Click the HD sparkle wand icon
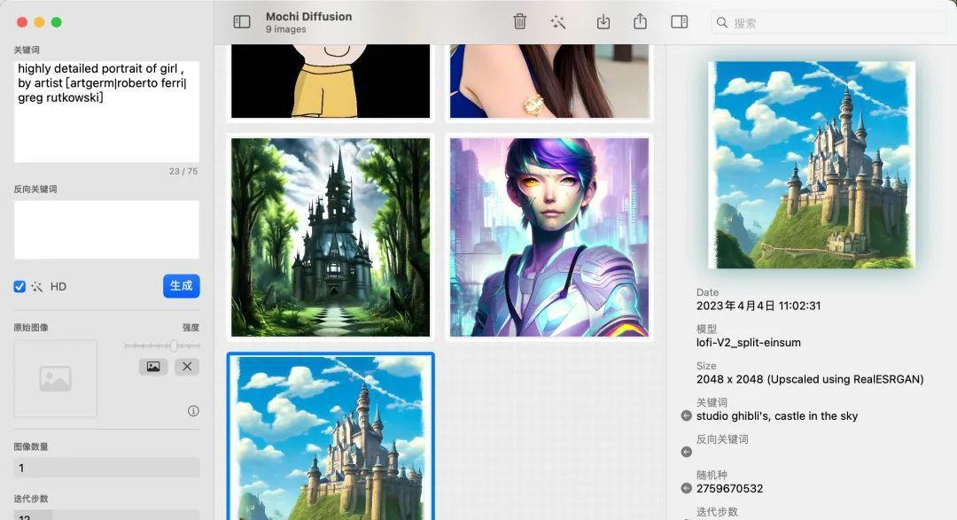The height and width of the screenshot is (520, 957). pos(36,286)
